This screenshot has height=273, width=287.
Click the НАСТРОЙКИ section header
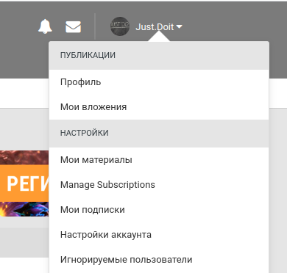[x=159, y=134]
